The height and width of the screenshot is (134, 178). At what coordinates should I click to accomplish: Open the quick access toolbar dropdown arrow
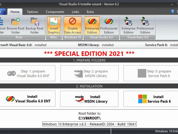[x=1, y=5]
